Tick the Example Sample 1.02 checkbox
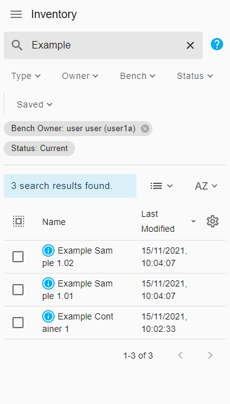230x404 pixels. coord(18,257)
